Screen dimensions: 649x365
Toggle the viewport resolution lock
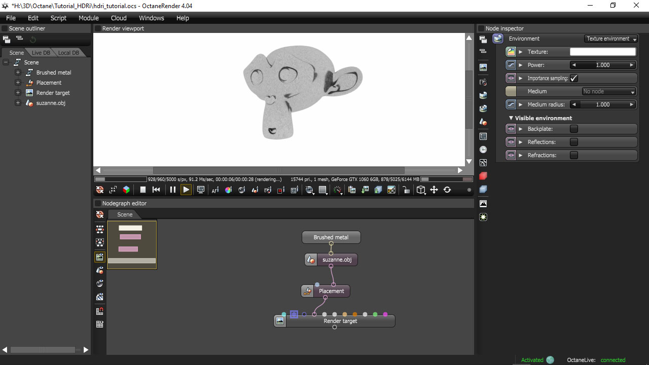point(406,190)
